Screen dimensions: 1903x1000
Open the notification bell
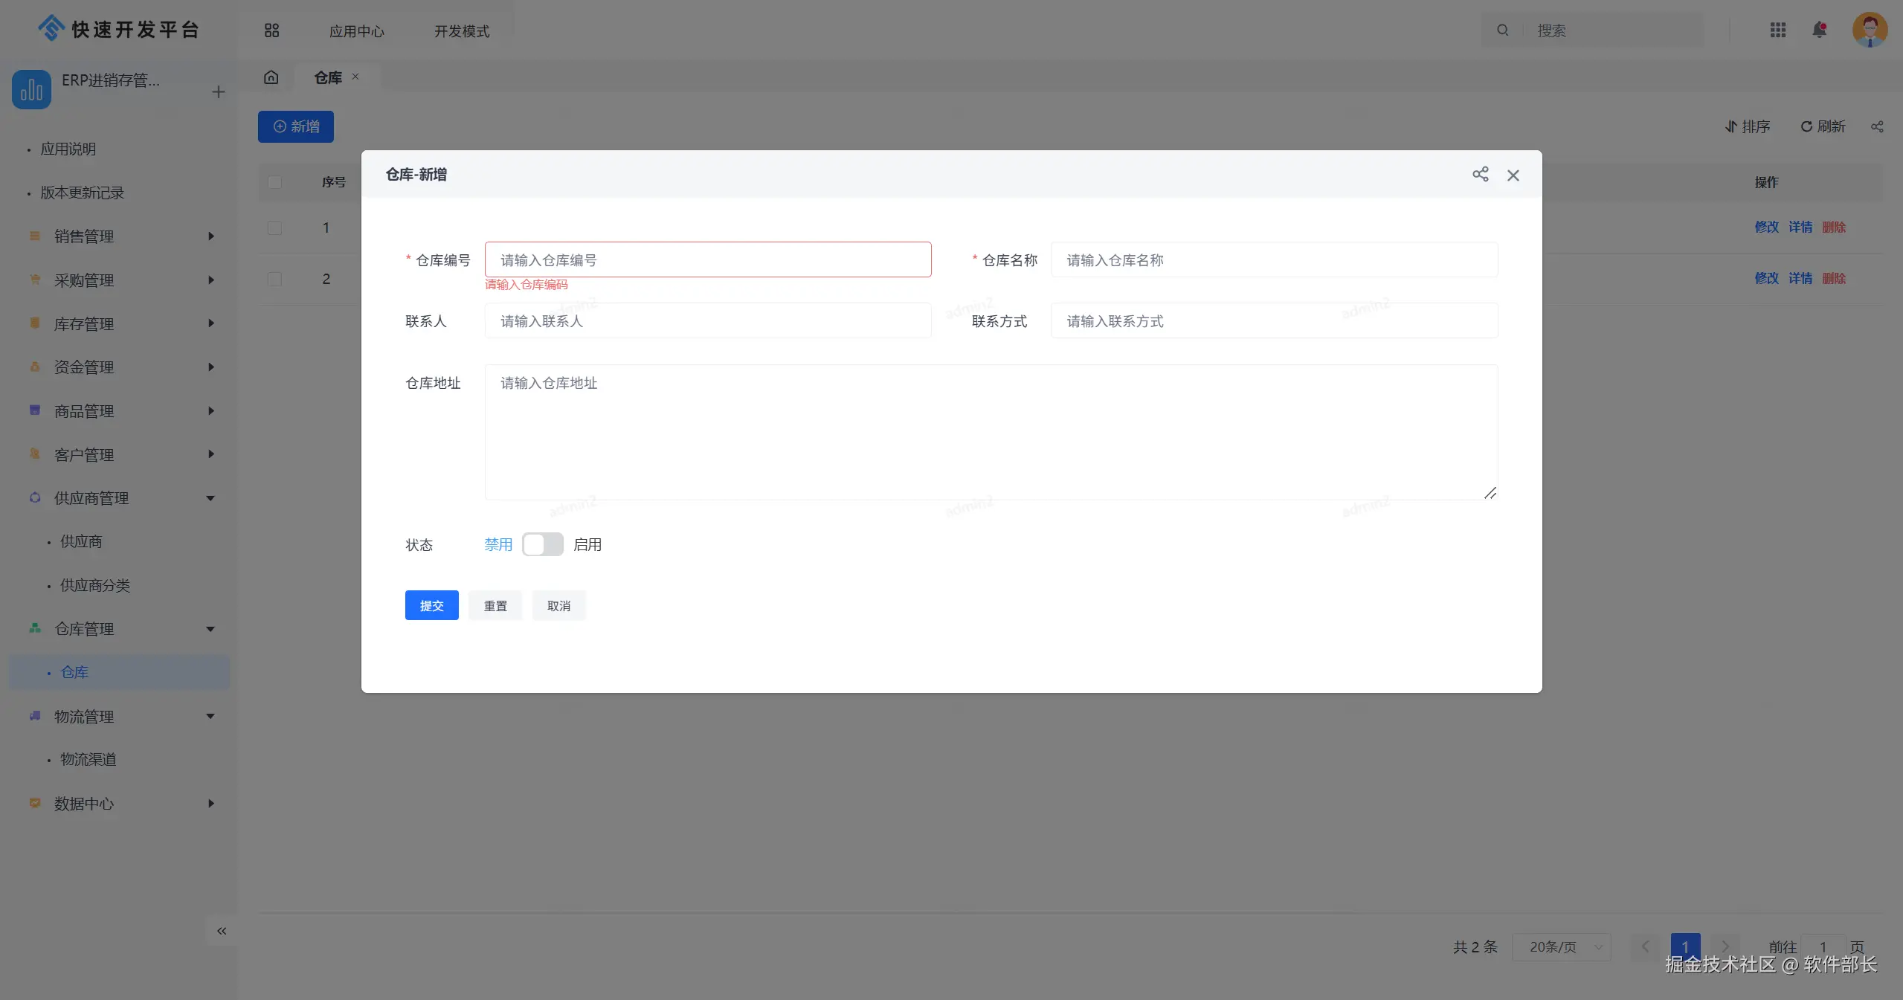pyautogui.click(x=1819, y=30)
